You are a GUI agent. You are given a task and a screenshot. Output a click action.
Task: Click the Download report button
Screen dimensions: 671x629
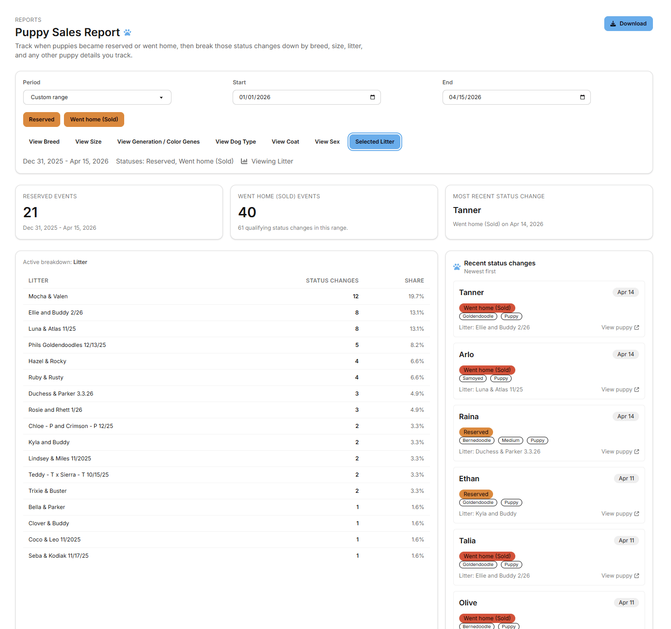tap(628, 23)
